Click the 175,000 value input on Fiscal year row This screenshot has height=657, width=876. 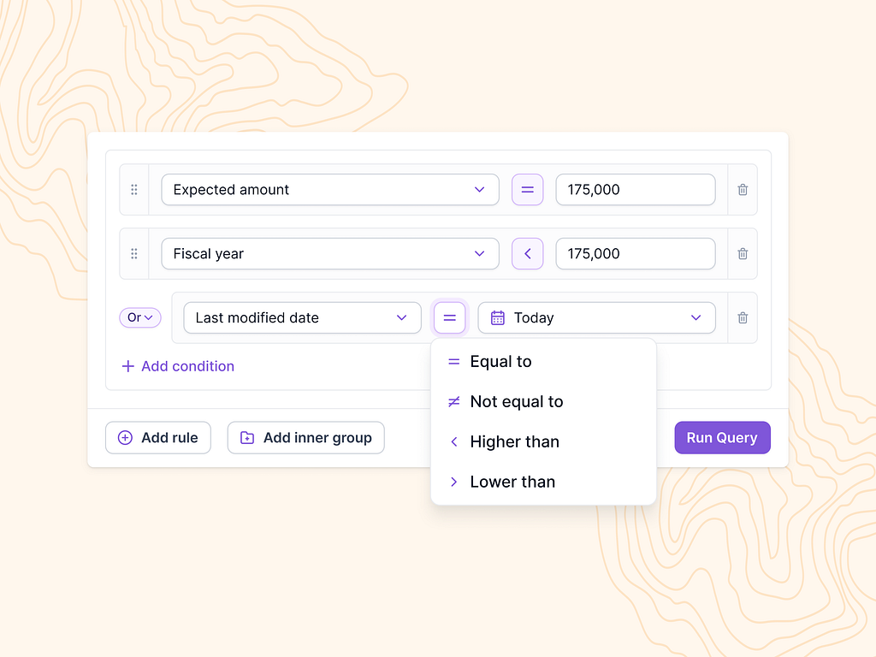tap(635, 253)
